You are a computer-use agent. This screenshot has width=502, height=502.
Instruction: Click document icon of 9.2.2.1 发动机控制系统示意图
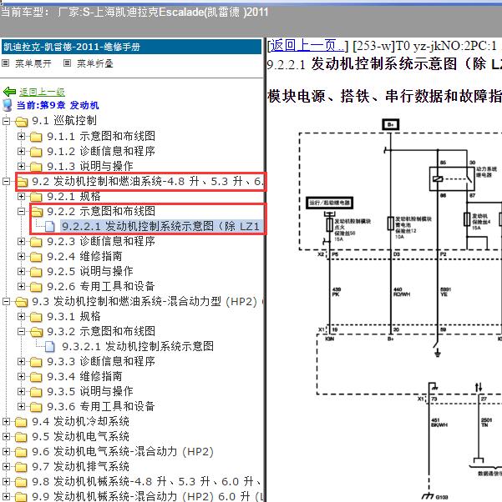[50, 227]
